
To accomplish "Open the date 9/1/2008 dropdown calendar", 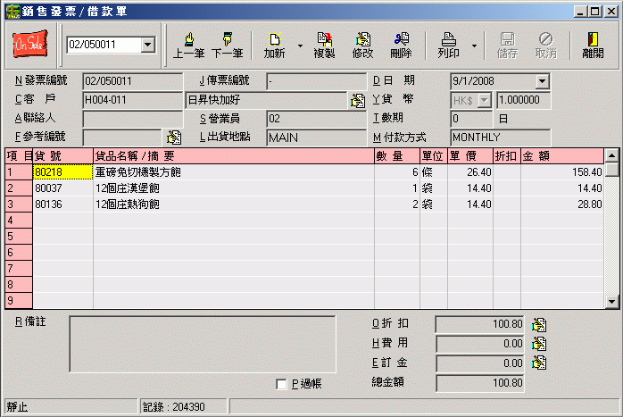I will (542, 81).
